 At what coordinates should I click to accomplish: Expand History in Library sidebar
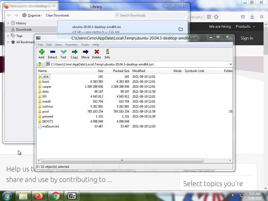coord(8,23)
